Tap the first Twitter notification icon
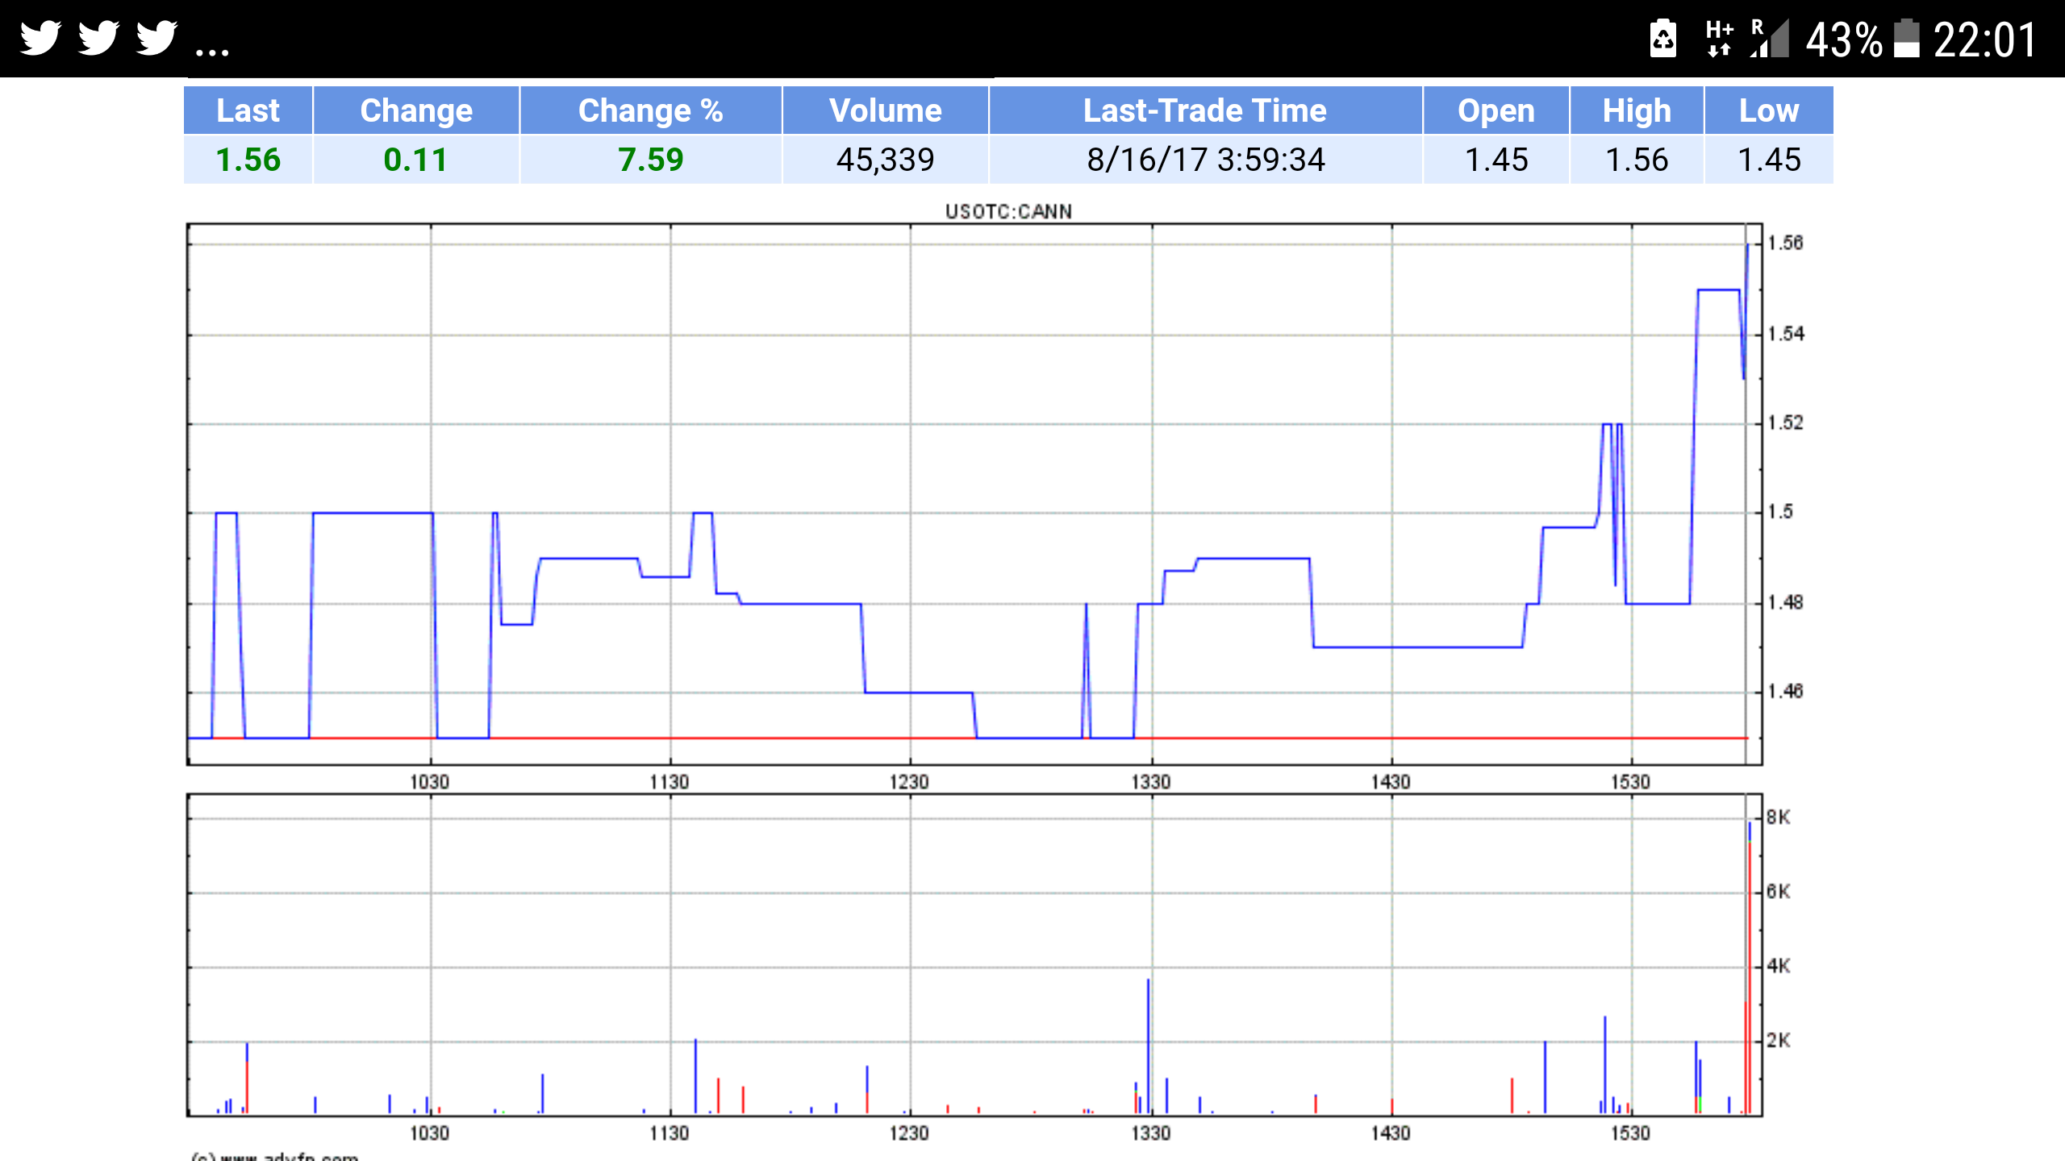 click(40, 38)
